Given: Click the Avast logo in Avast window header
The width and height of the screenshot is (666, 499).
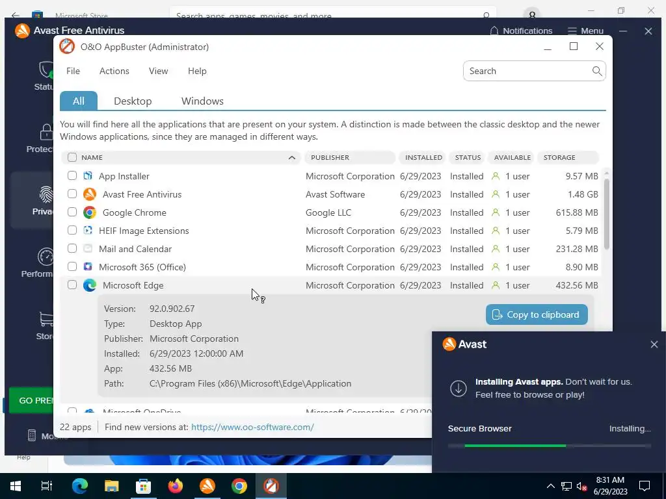Looking at the screenshot, I should (22, 31).
